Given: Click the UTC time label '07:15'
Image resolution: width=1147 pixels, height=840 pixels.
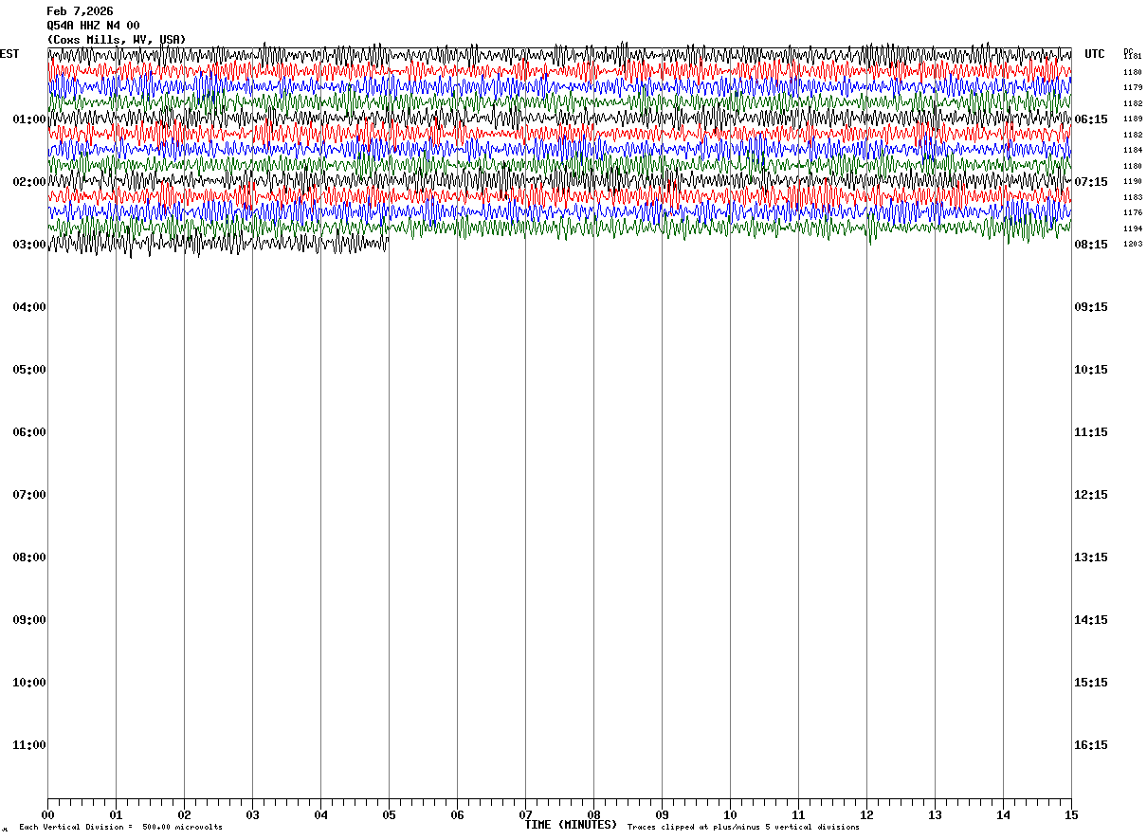Looking at the screenshot, I should pos(1091,182).
